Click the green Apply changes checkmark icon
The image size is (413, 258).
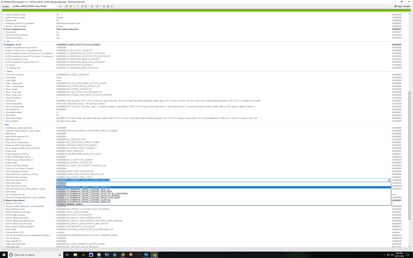(x=395, y=6)
